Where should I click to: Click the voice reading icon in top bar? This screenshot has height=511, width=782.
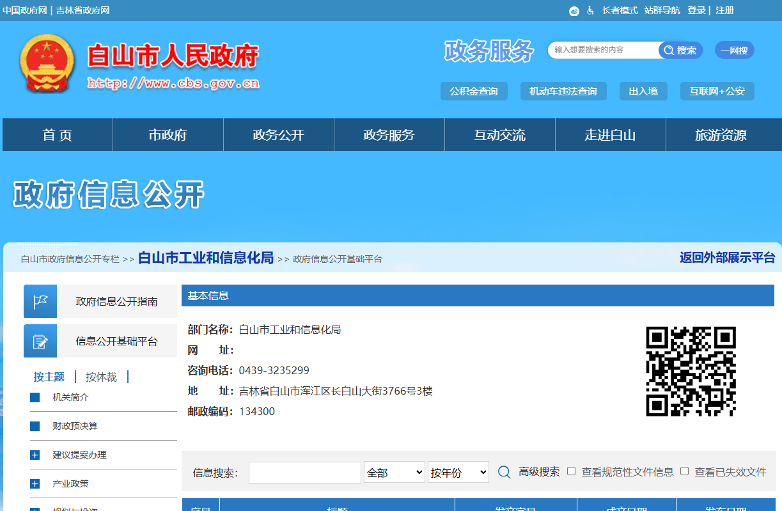(574, 10)
